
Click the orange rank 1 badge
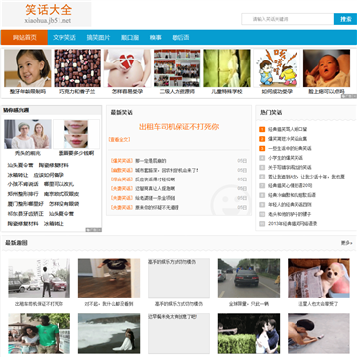click(262, 129)
